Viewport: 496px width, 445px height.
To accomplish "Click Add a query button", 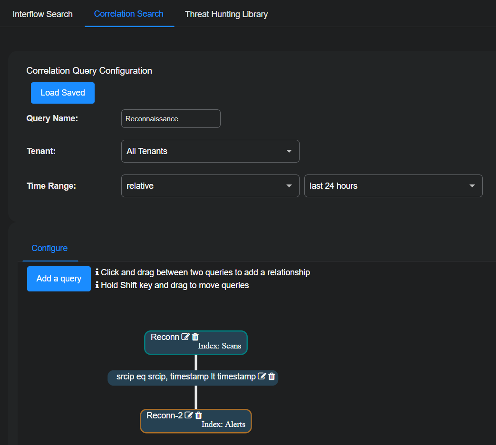I will pos(59,279).
